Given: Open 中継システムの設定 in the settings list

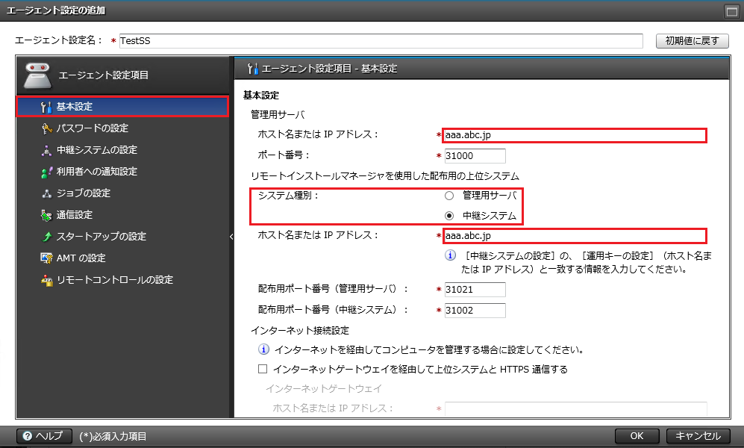Looking at the screenshot, I should (x=122, y=150).
